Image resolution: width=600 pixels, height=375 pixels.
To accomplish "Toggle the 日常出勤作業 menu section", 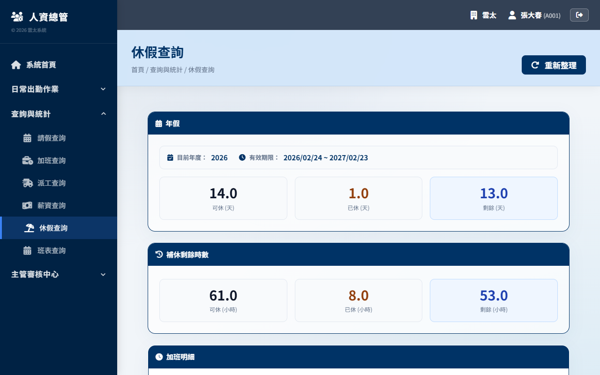I will (59, 89).
